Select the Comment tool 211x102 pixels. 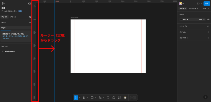[x=114, y=97]
